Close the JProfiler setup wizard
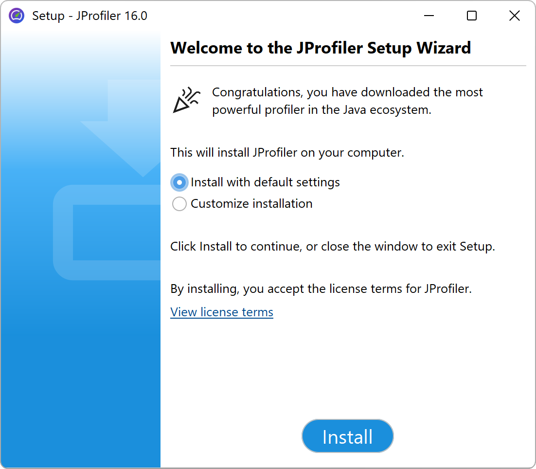536x469 pixels. click(x=514, y=16)
